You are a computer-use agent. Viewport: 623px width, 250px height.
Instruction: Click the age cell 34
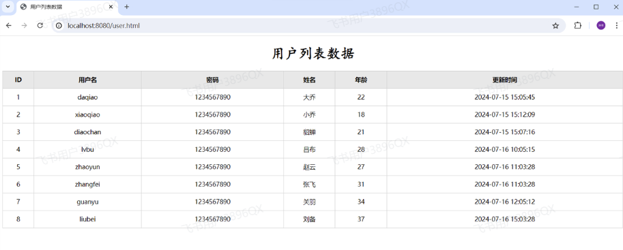(x=361, y=202)
